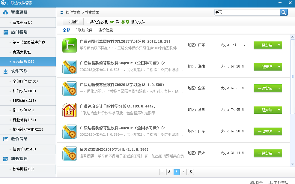Expand install dropdown for 广东 GDQ2012 全国学习版

[x=279, y=131]
